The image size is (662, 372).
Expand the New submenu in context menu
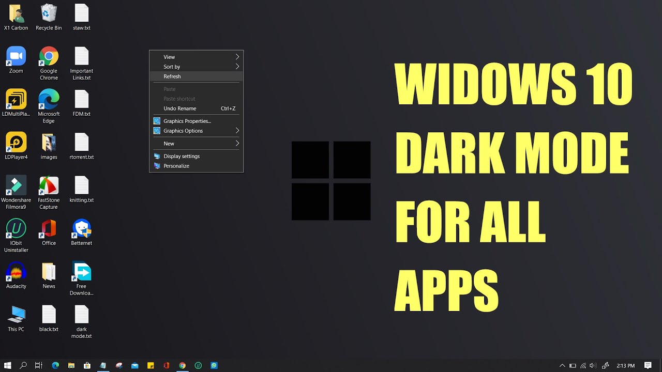coord(196,144)
